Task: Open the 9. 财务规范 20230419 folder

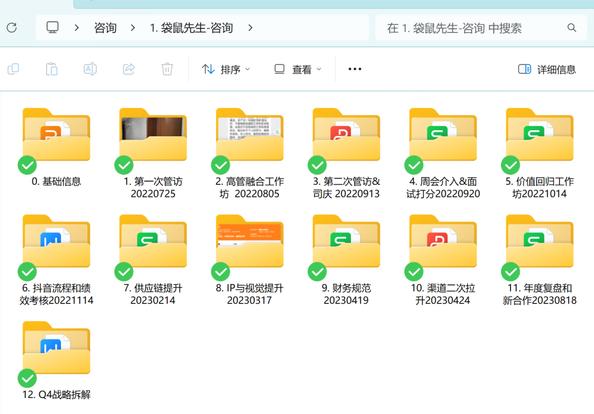Action: (346, 242)
